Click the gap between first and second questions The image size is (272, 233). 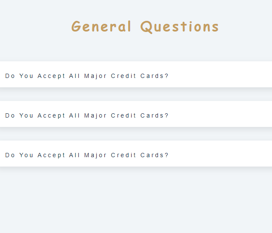tap(136, 94)
